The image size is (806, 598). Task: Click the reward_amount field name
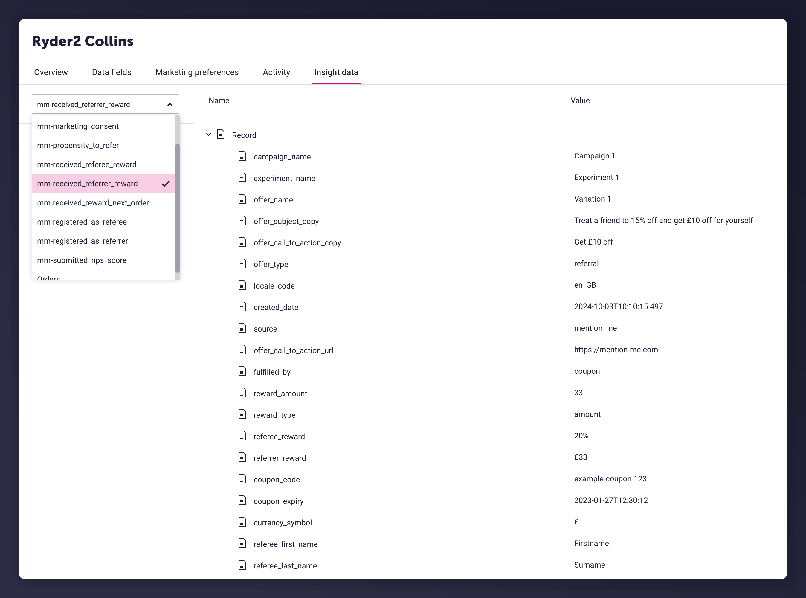coord(280,394)
